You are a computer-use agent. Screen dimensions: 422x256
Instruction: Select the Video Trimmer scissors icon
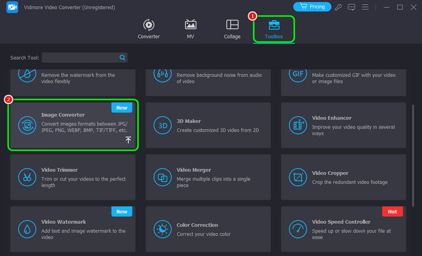[26, 177]
